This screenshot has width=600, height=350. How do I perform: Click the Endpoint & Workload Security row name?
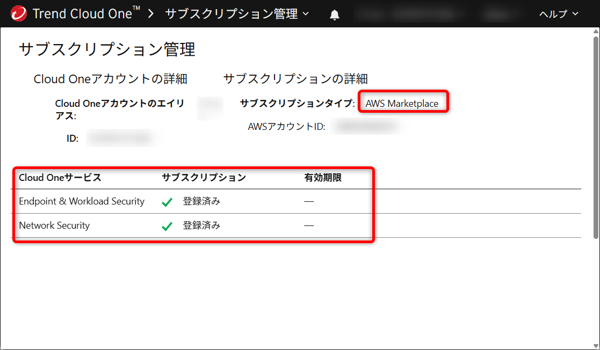82,201
